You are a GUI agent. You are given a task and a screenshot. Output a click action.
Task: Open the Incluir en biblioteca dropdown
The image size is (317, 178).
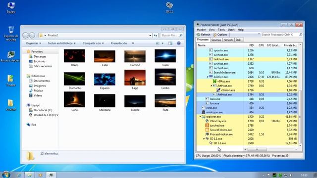(x=61, y=43)
